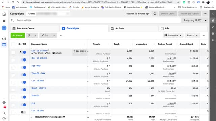Bookmark this page with the star icon

coord(178,2)
